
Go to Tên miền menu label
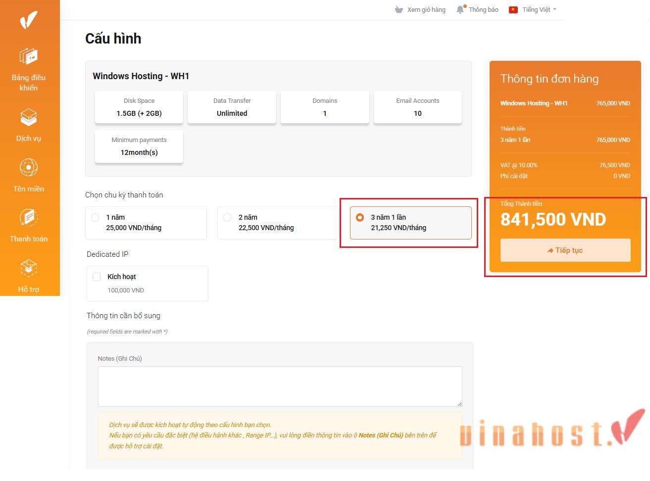coord(29,189)
